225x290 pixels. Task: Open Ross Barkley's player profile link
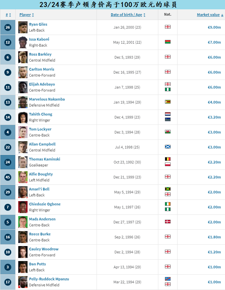click(x=40, y=54)
